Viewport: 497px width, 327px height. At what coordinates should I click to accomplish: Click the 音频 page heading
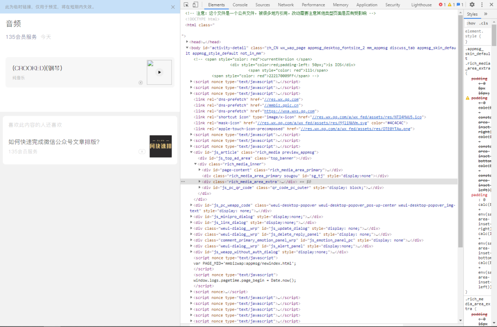(13, 23)
